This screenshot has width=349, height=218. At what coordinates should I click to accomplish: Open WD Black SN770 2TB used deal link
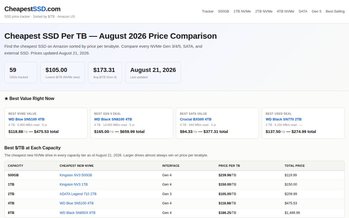click(284, 119)
